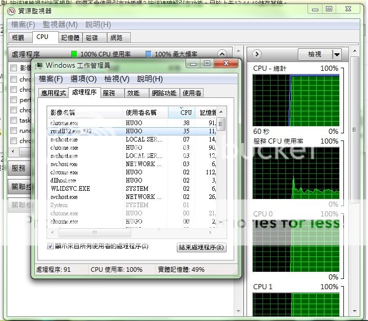Image resolution: width=368 pixels, height=321 pixels.
Task: Collapse the 處理程序 section chevron
Action: (222, 54)
